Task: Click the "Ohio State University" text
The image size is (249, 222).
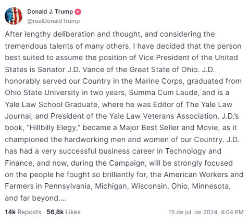Action: [x=42, y=92]
